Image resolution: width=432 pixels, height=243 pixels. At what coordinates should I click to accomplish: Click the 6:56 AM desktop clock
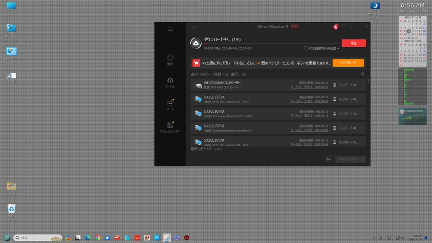click(412, 5)
